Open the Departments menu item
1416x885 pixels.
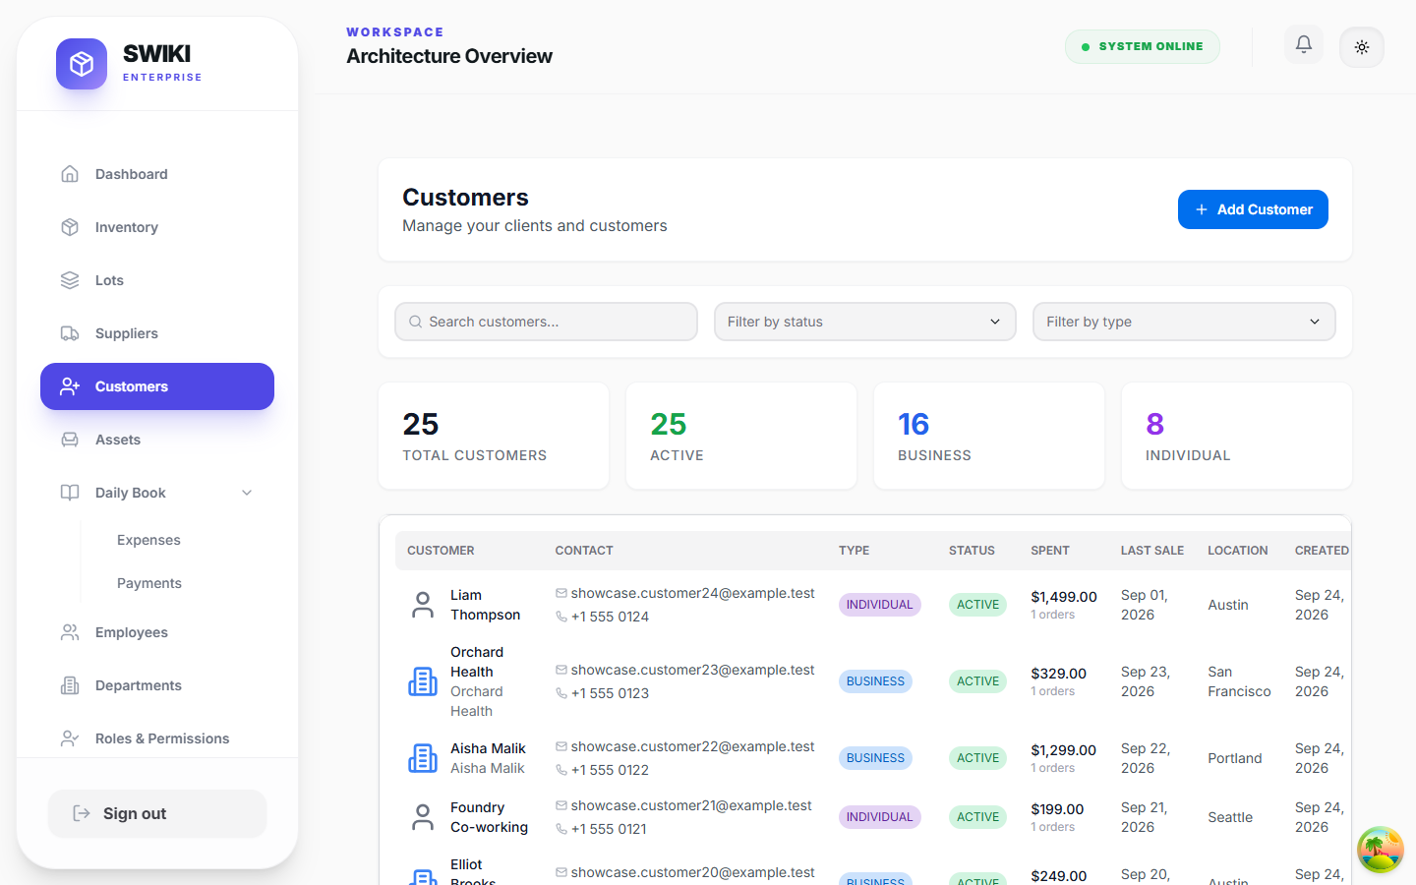click(157, 685)
